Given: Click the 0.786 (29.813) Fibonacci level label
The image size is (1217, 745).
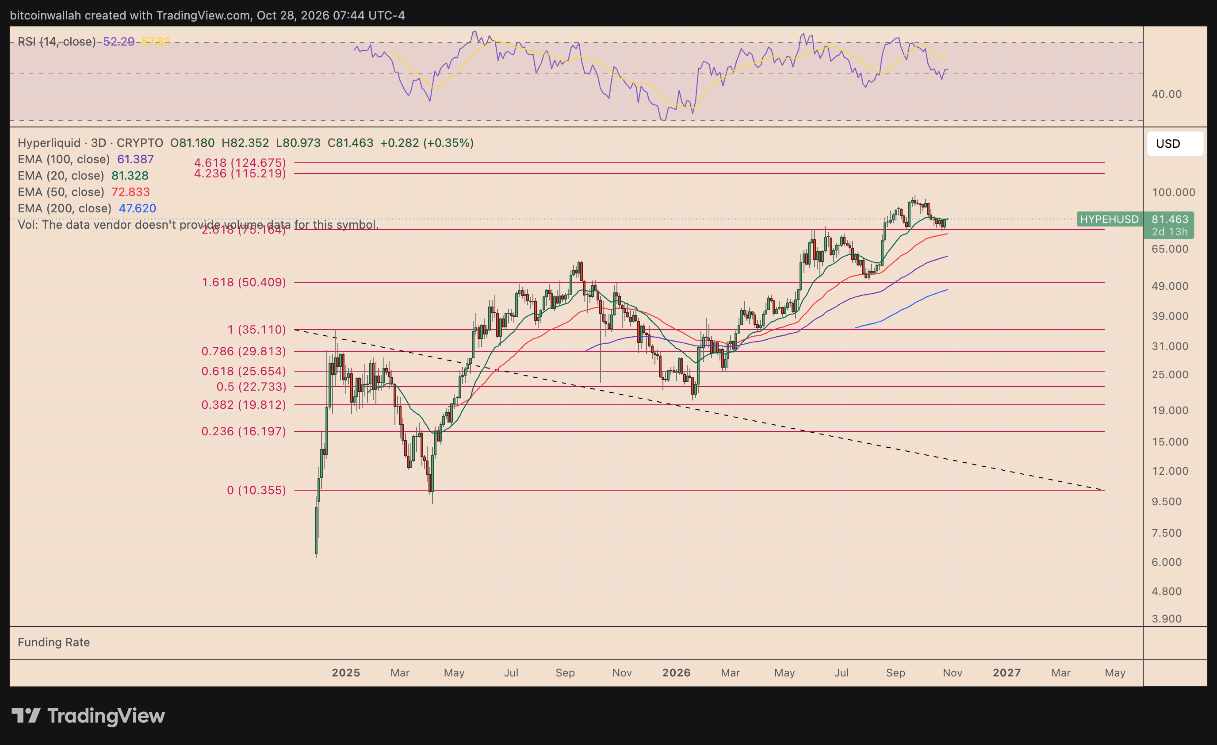Looking at the screenshot, I should click(x=244, y=351).
